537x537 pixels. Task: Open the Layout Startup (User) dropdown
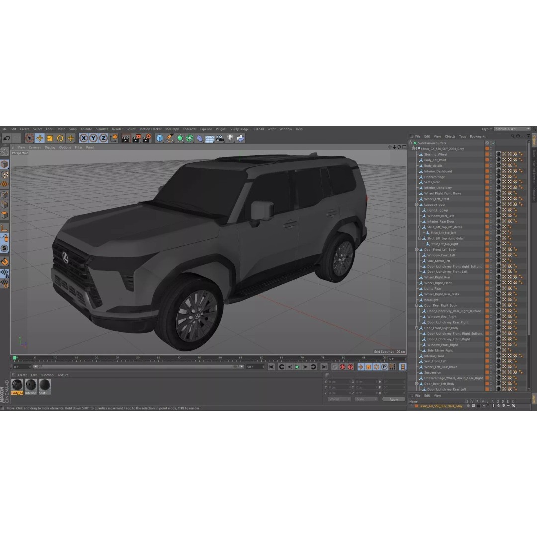click(512, 129)
